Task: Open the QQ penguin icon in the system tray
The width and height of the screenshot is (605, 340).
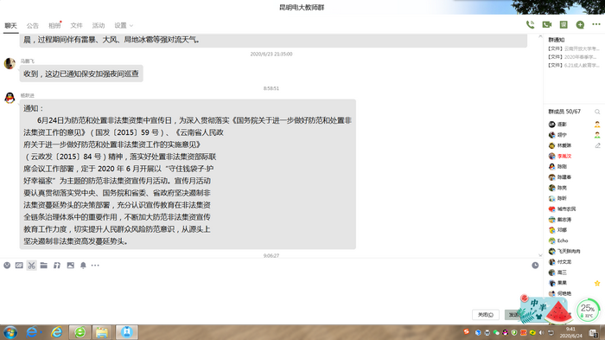Action: (505, 333)
